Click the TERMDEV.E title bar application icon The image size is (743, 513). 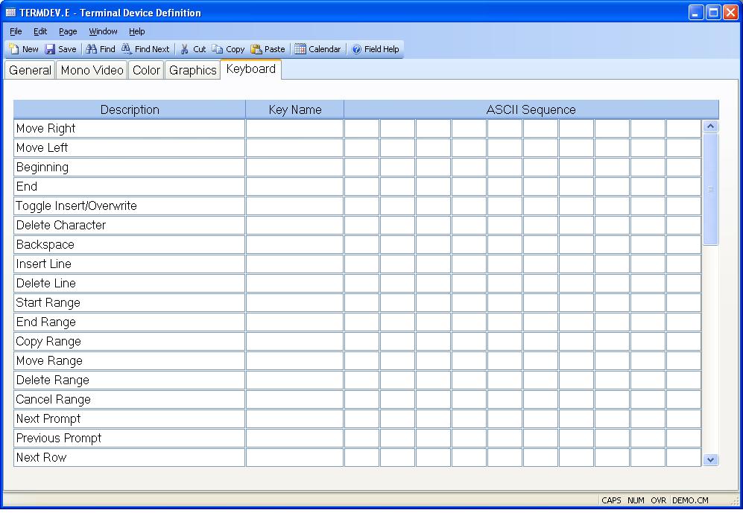(x=10, y=13)
